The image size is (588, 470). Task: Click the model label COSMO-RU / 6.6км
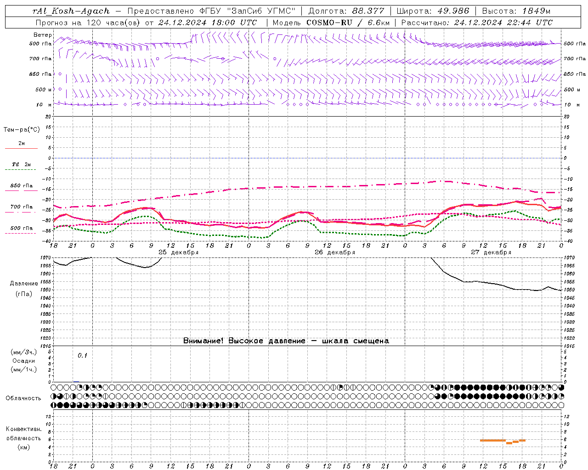[x=348, y=22]
